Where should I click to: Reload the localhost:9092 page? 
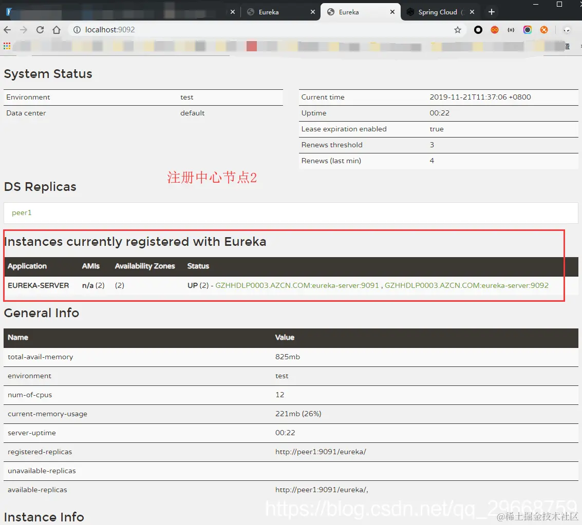click(40, 30)
